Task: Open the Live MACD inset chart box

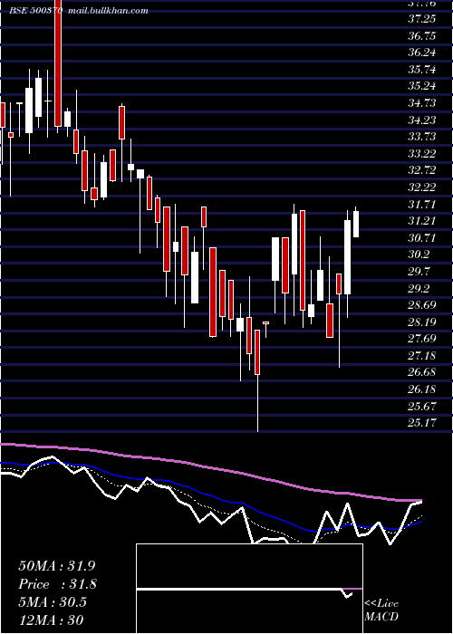Action: 249,589
